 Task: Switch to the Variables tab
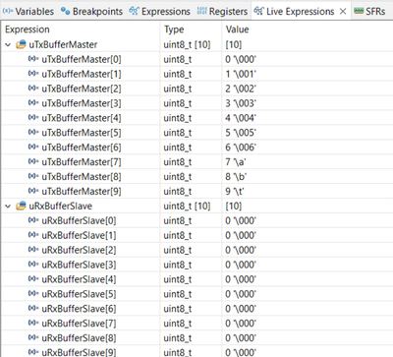pos(28,12)
